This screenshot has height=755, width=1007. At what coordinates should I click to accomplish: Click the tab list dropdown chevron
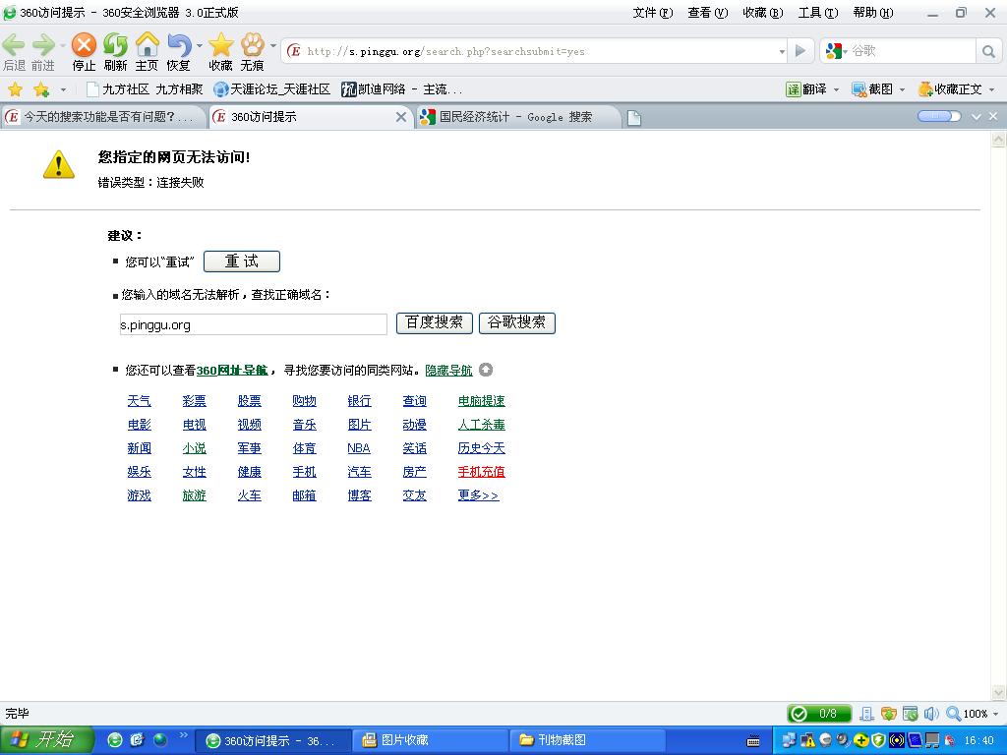[x=977, y=117]
